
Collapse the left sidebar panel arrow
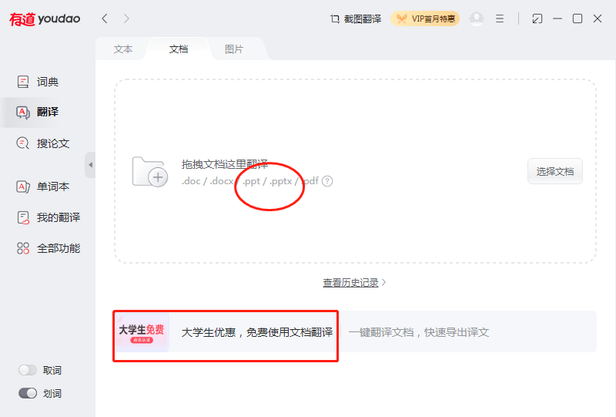90,165
